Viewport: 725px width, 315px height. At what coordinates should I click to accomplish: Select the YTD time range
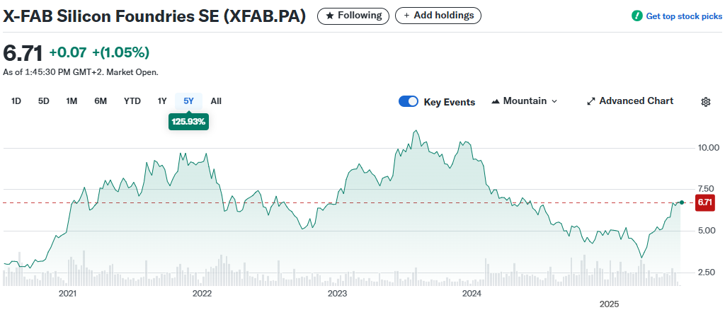tap(132, 101)
